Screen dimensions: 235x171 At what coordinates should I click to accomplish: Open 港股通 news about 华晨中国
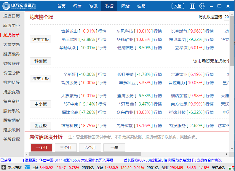[x=68, y=160]
